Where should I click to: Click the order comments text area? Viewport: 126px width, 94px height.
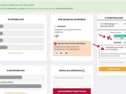pos(72,81)
